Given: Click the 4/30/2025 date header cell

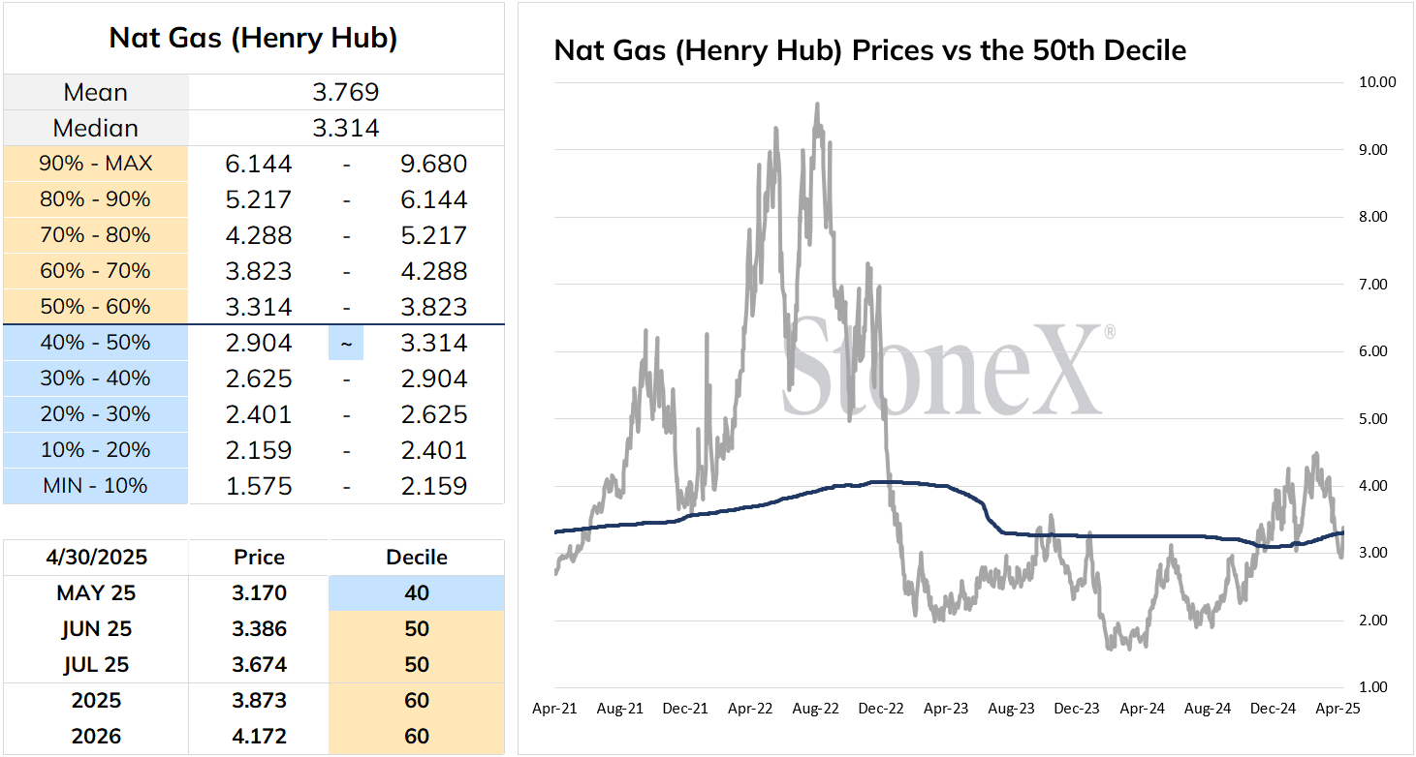Looking at the screenshot, I should coord(96,558).
